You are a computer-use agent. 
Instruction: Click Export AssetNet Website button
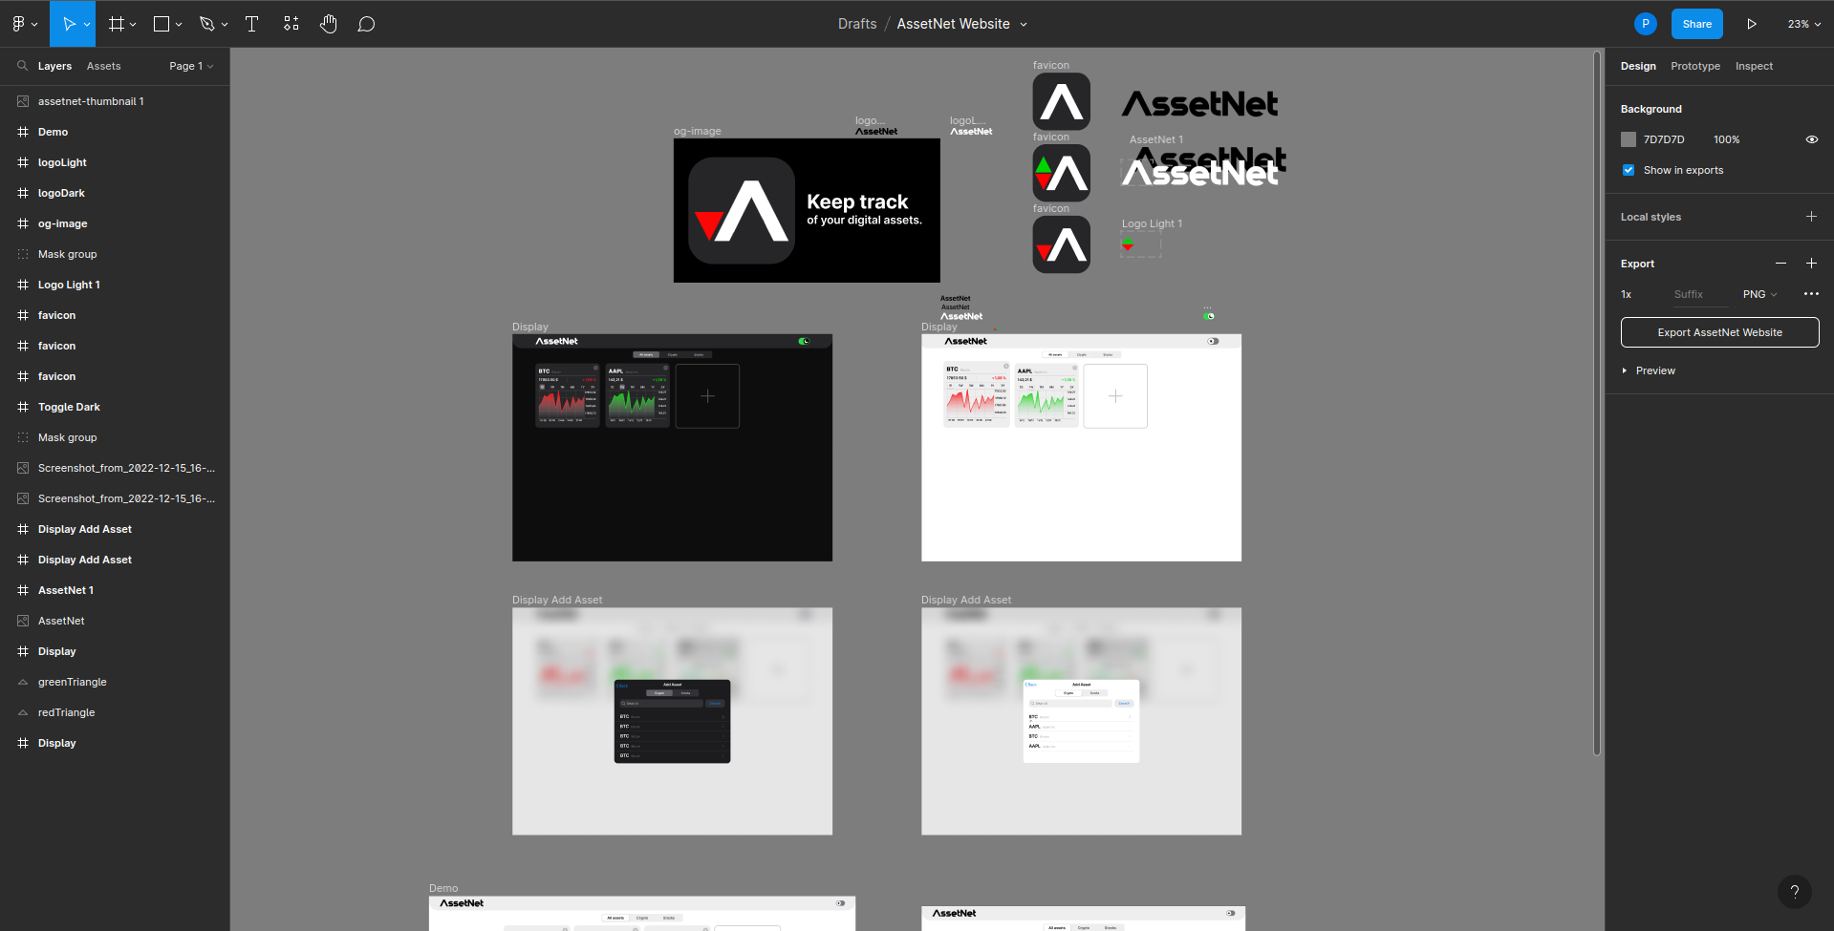pyautogui.click(x=1719, y=332)
